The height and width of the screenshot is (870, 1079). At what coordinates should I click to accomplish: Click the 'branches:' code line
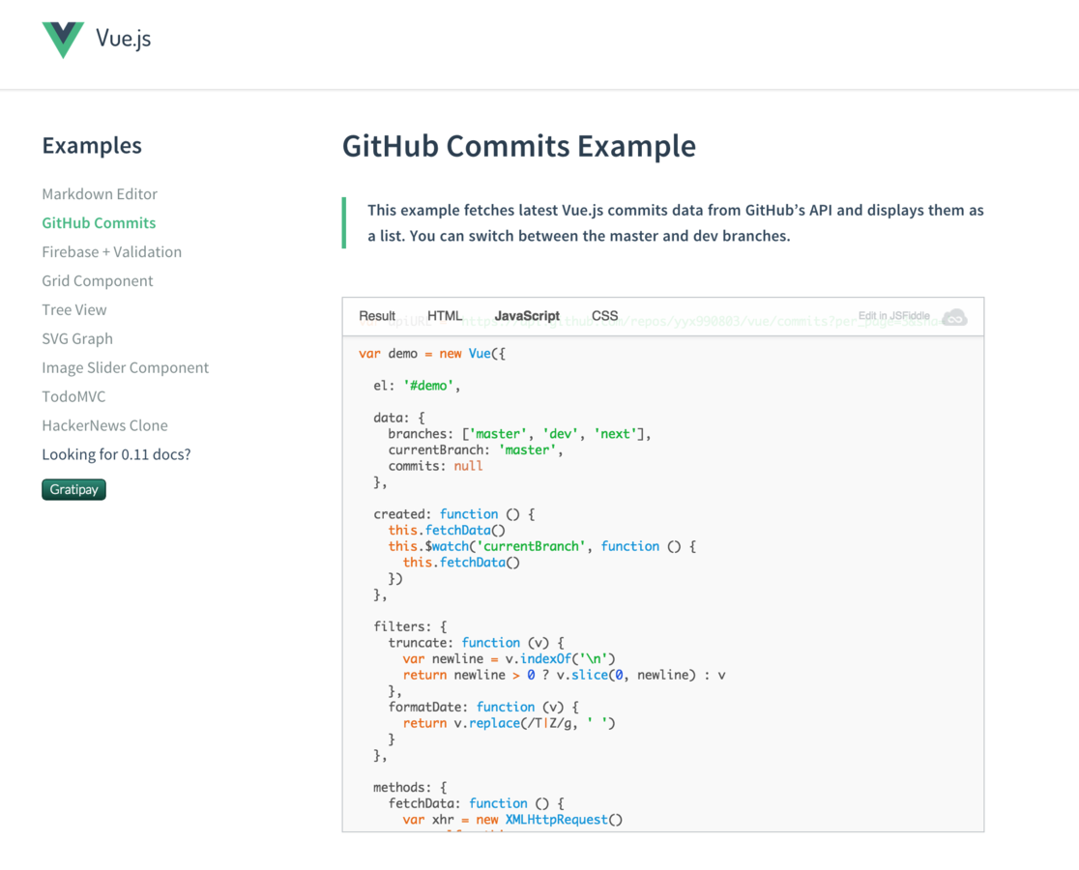[x=519, y=434]
